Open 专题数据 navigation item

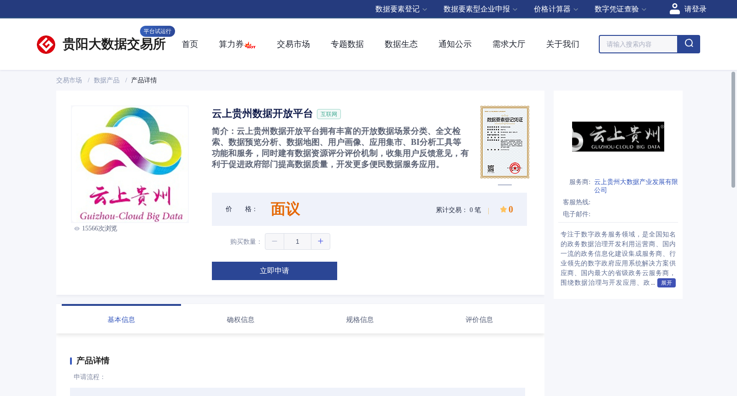[347, 44]
